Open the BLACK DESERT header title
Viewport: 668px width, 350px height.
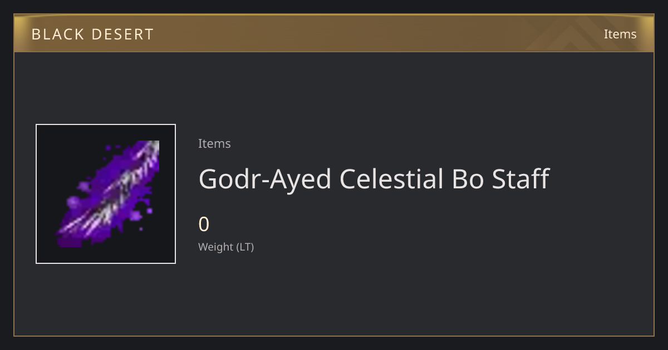click(92, 34)
